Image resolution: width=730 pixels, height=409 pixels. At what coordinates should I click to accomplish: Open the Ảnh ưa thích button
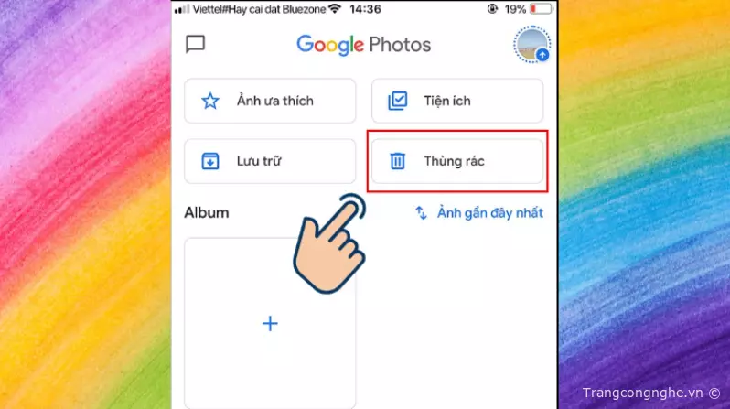click(x=270, y=101)
